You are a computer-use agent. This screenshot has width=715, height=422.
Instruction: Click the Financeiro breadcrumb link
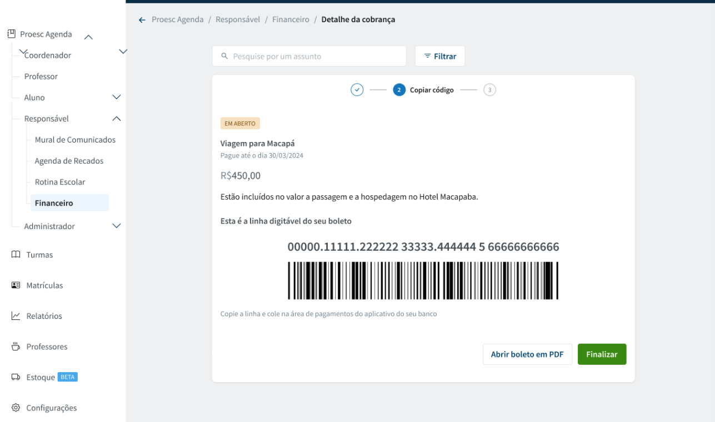[291, 19]
